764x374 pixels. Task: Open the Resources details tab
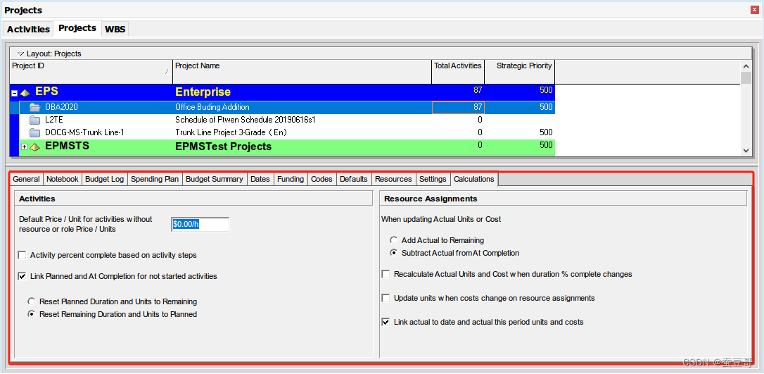[x=394, y=179]
